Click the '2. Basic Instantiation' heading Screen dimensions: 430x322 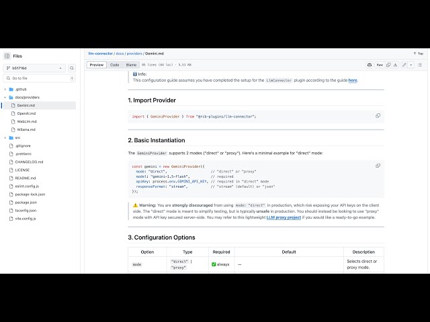point(157,140)
